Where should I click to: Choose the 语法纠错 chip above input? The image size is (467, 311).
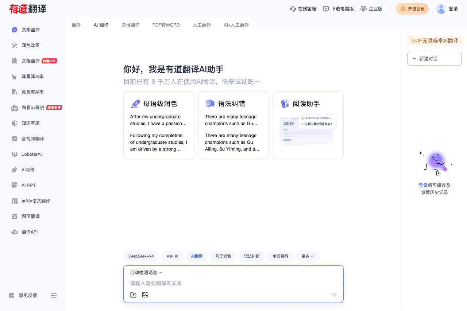(x=252, y=256)
